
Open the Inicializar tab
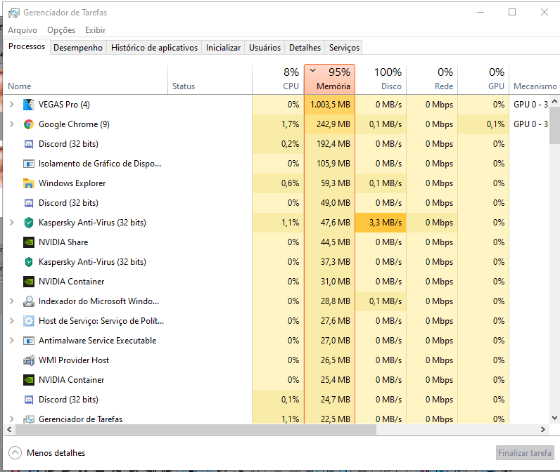(x=223, y=48)
